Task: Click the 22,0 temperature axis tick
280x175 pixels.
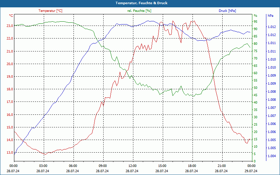Action: click(x=10, y=38)
